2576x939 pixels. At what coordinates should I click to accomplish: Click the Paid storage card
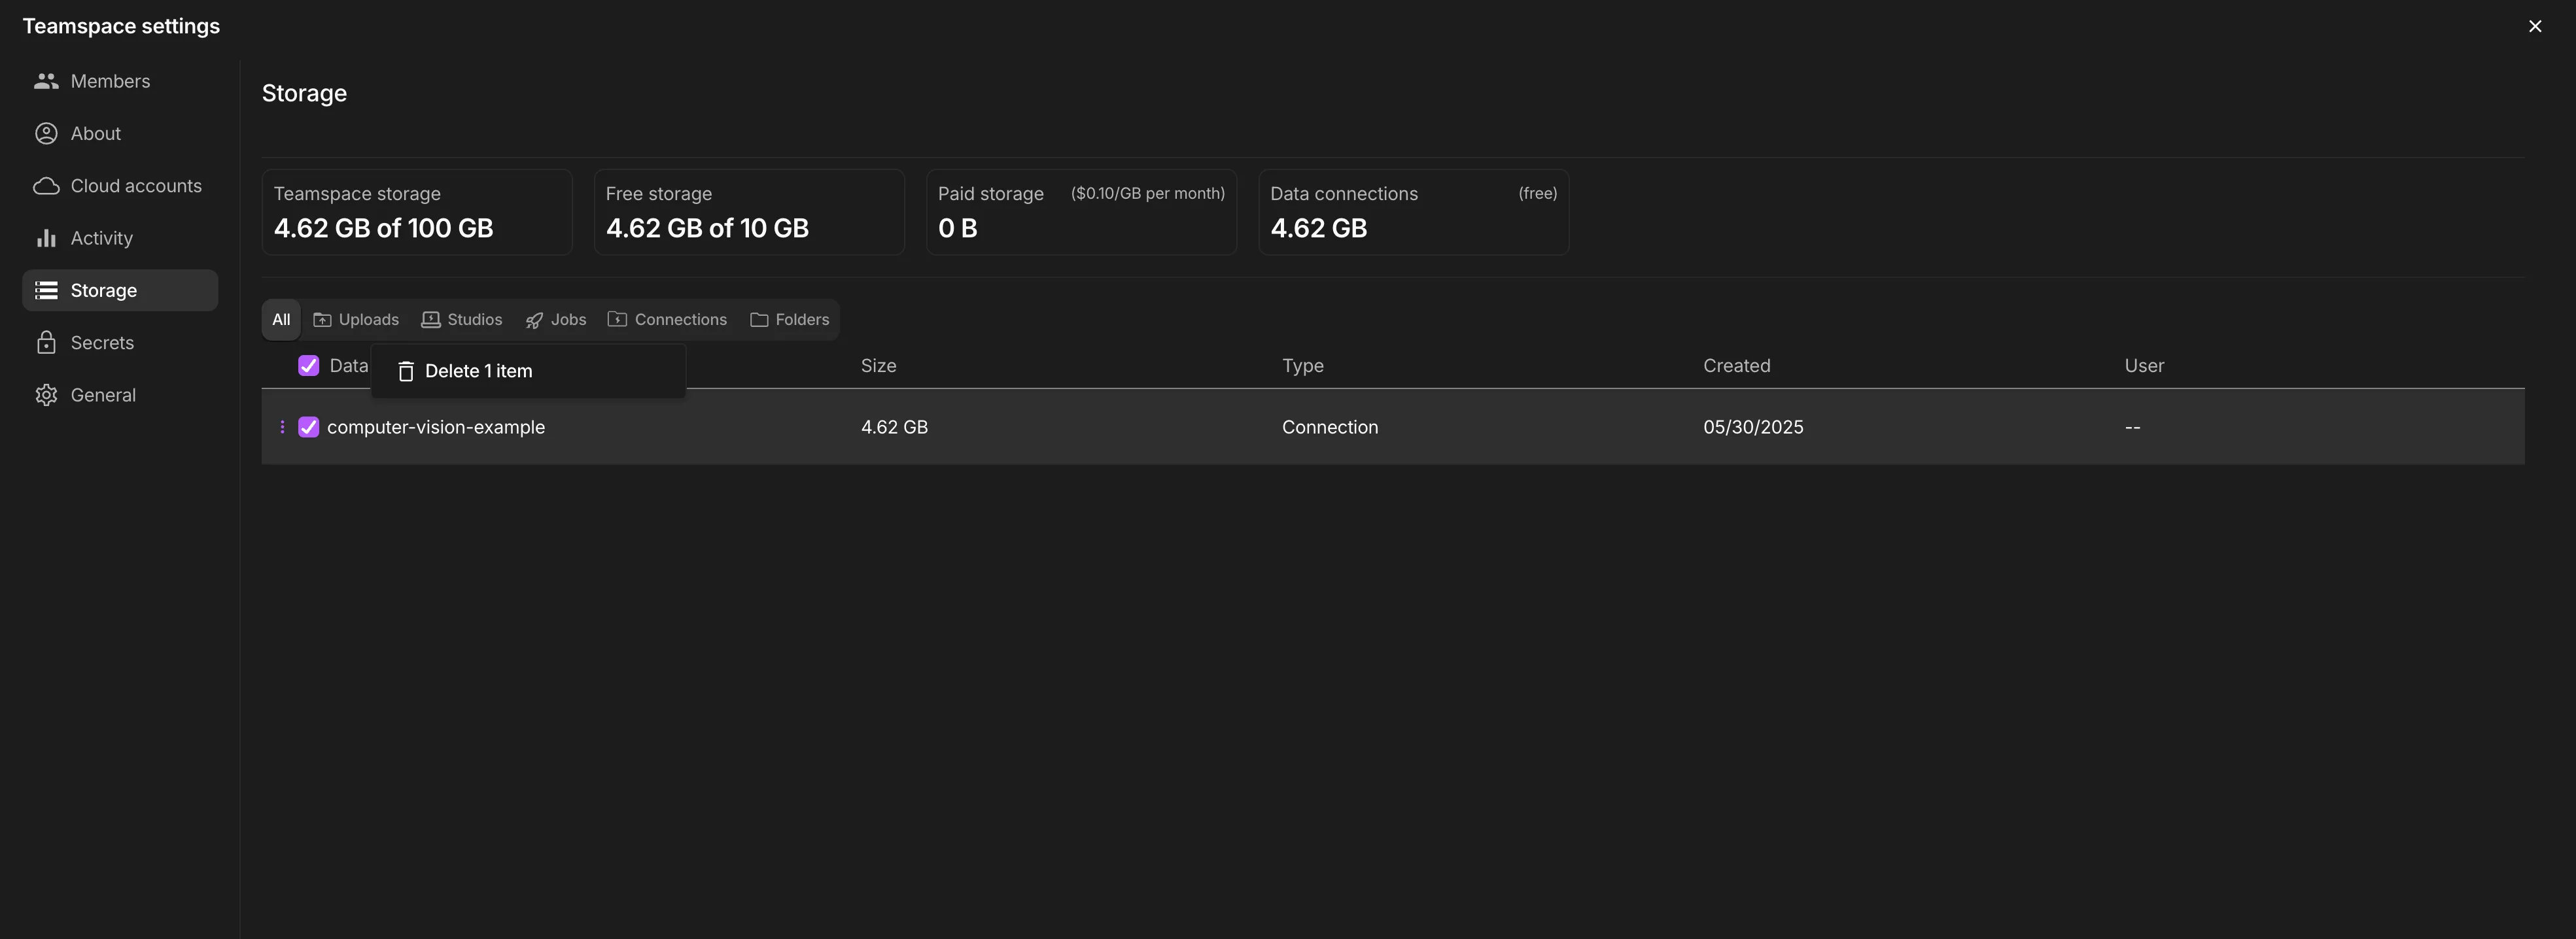[x=1081, y=212]
